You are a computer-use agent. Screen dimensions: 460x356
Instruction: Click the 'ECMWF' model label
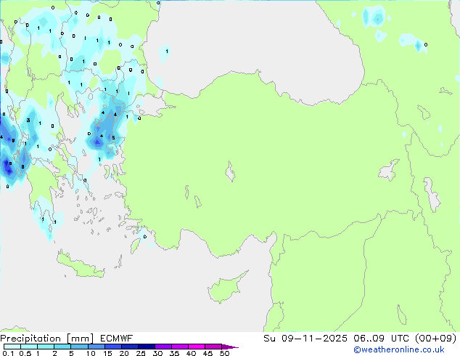point(117,339)
